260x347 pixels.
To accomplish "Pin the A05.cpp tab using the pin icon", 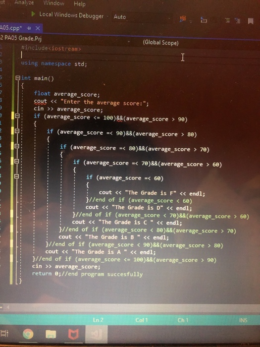I will tap(29, 28).
